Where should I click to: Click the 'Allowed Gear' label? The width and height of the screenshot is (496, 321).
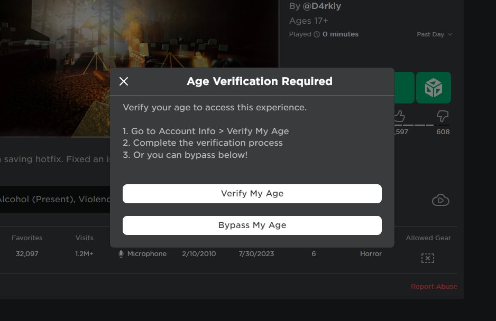point(428,238)
